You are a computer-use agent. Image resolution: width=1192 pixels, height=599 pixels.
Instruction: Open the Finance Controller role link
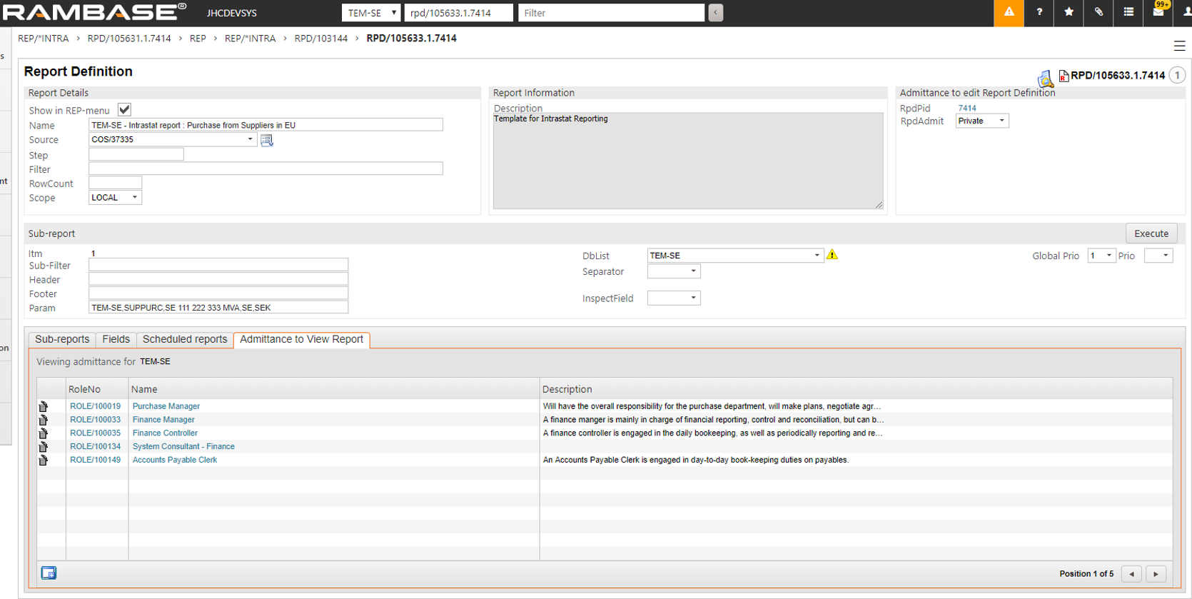(165, 433)
